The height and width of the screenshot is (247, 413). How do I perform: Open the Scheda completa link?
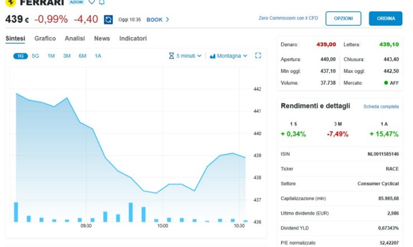(381, 107)
